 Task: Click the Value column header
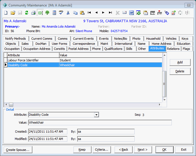111,55
